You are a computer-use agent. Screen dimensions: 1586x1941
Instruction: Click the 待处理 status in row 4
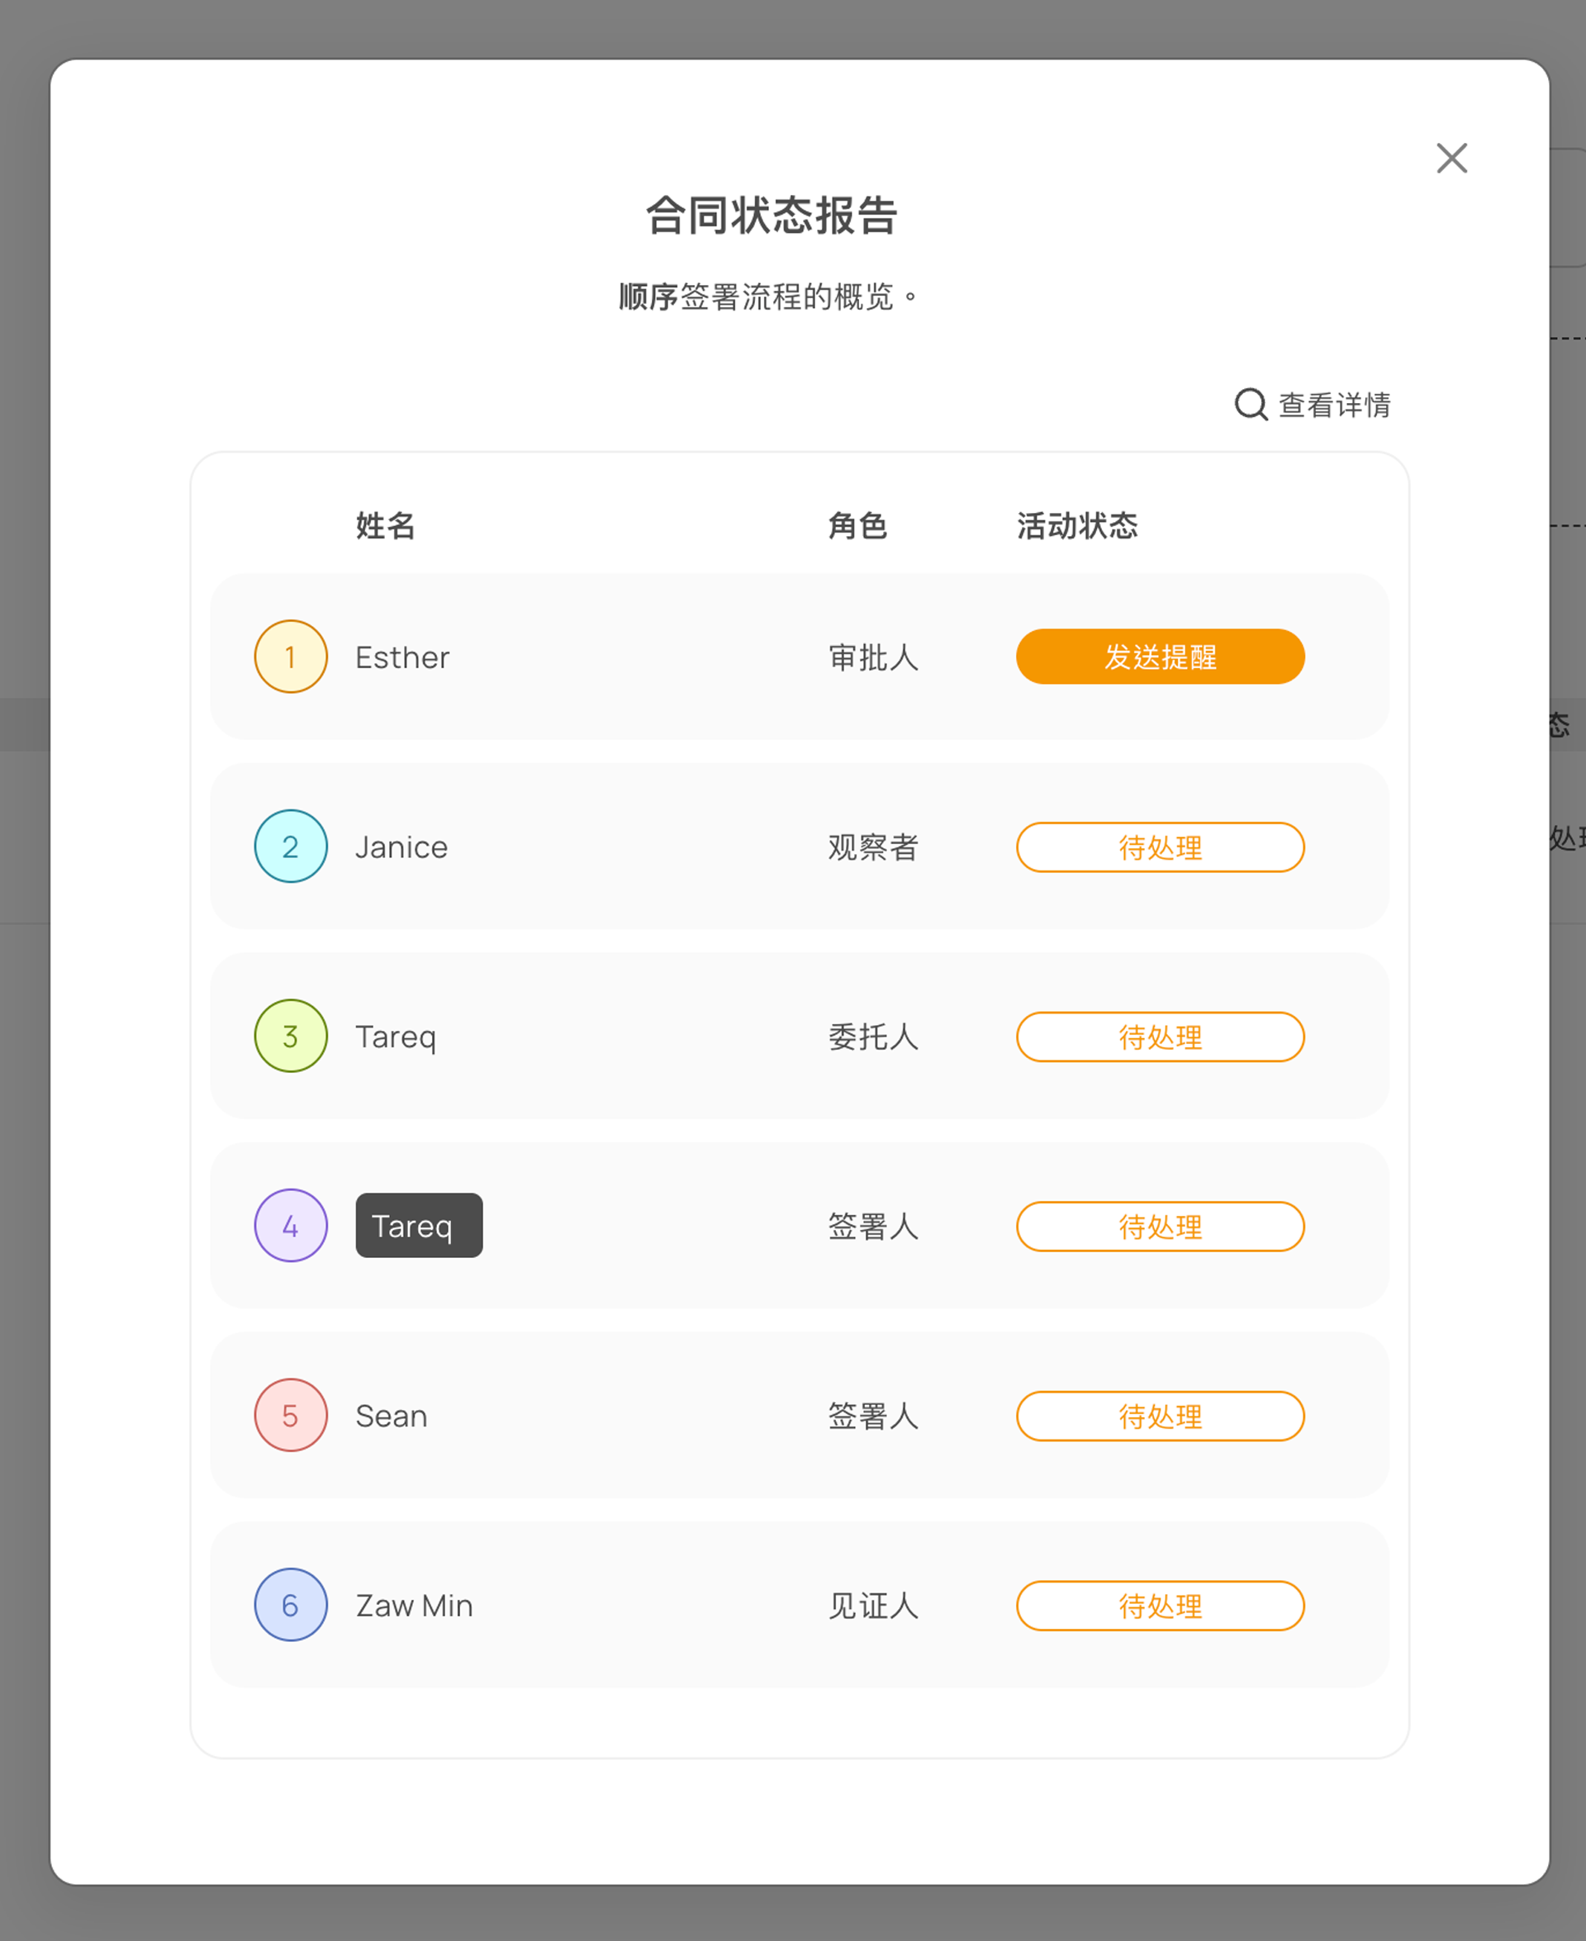1160,1226
